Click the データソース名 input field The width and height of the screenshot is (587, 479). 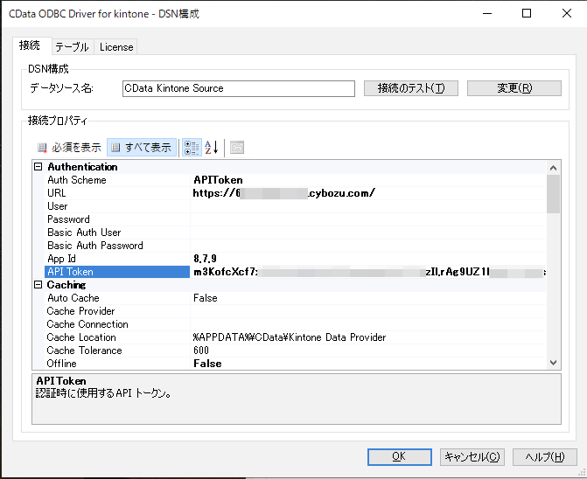pos(239,88)
